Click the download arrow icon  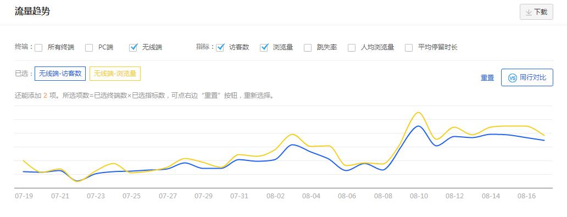pos(529,12)
